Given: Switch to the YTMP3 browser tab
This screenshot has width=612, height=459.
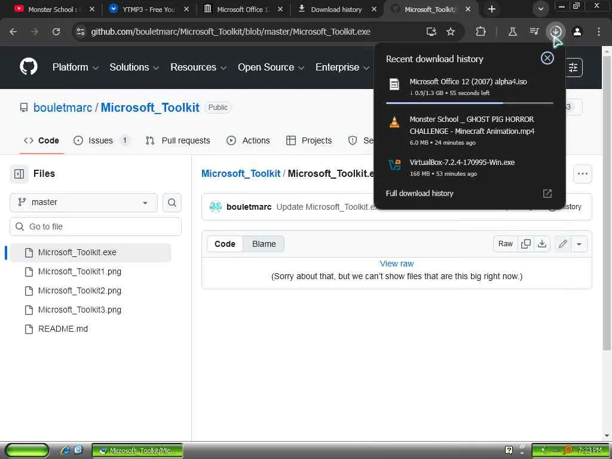Looking at the screenshot, I should click(x=148, y=9).
